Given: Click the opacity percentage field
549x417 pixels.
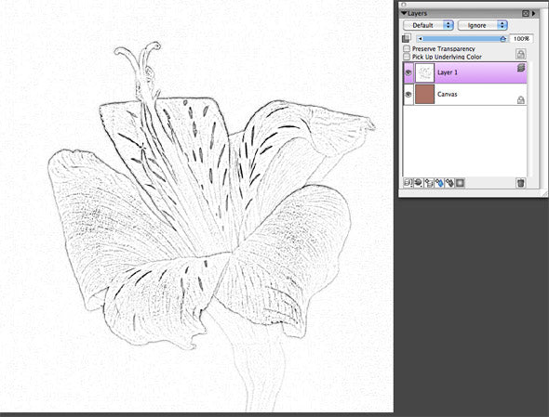Looking at the screenshot, I should point(521,39).
